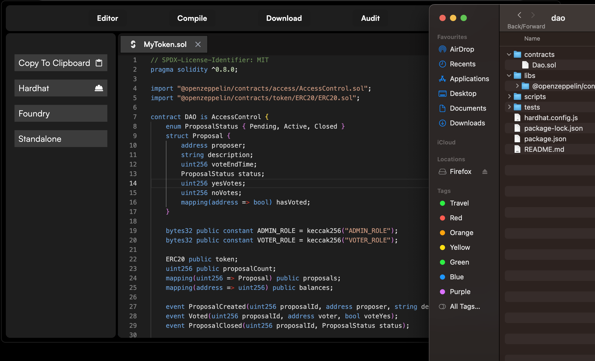Open All Tags in the sidebar
The width and height of the screenshot is (595, 361).
tap(464, 306)
